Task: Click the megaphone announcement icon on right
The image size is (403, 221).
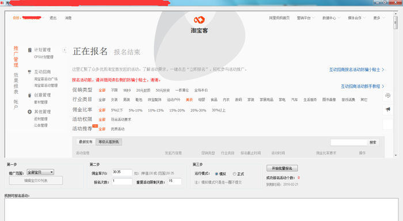Action: (388, 109)
